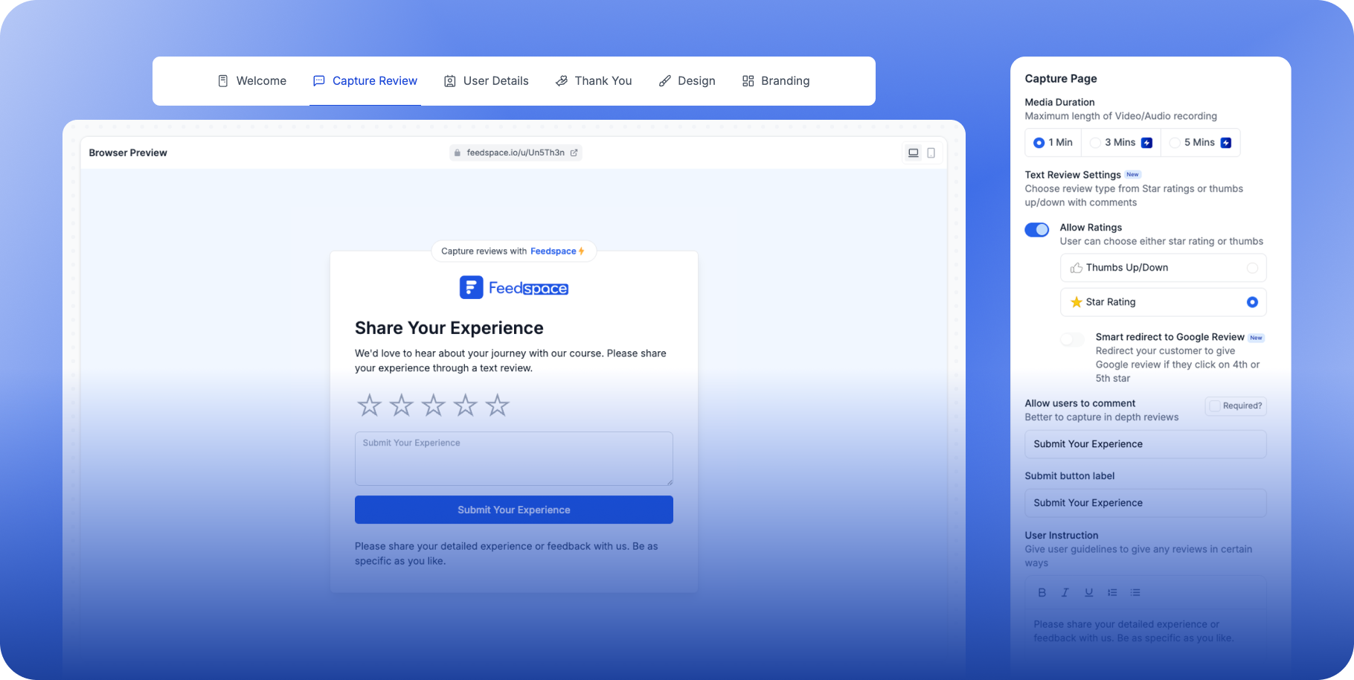Insert bulleted list in User Instruction
Image resolution: width=1354 pixels, height=680 pixels.
pos(1135,593)
